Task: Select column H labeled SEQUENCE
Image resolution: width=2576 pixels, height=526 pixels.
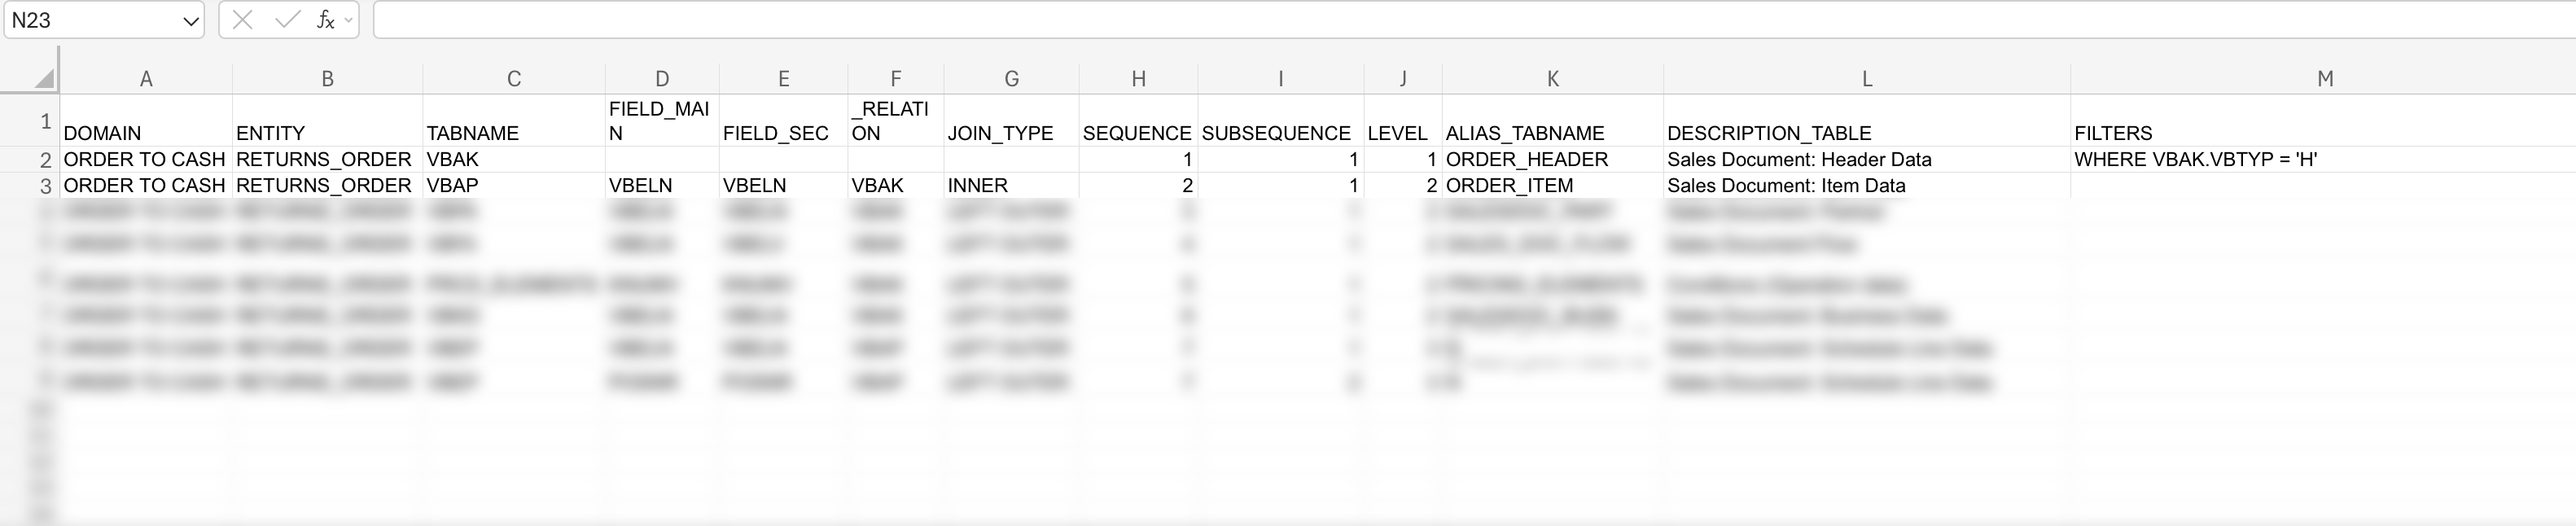Action: tap(1138, 77)
